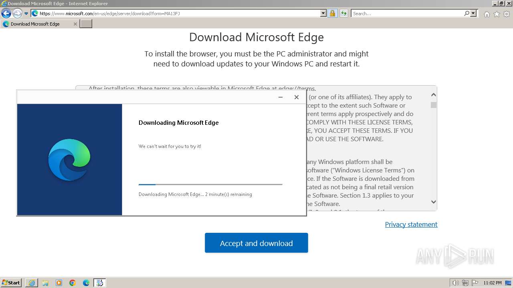513x288 pixels.
Task: Go to the IE Home page icon
Action: 487,14
